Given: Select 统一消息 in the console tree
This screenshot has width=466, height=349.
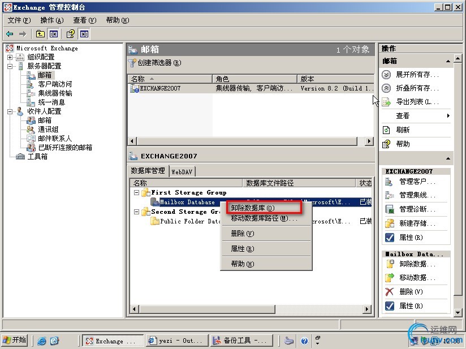Looking at the screenshot, I should click(51, 102).
